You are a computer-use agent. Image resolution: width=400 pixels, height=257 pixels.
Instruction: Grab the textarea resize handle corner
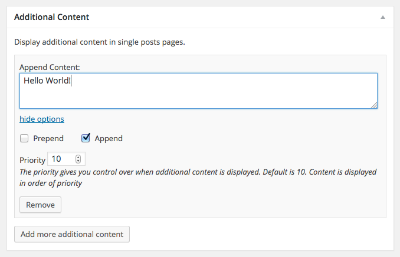click(x=374, y=105)
